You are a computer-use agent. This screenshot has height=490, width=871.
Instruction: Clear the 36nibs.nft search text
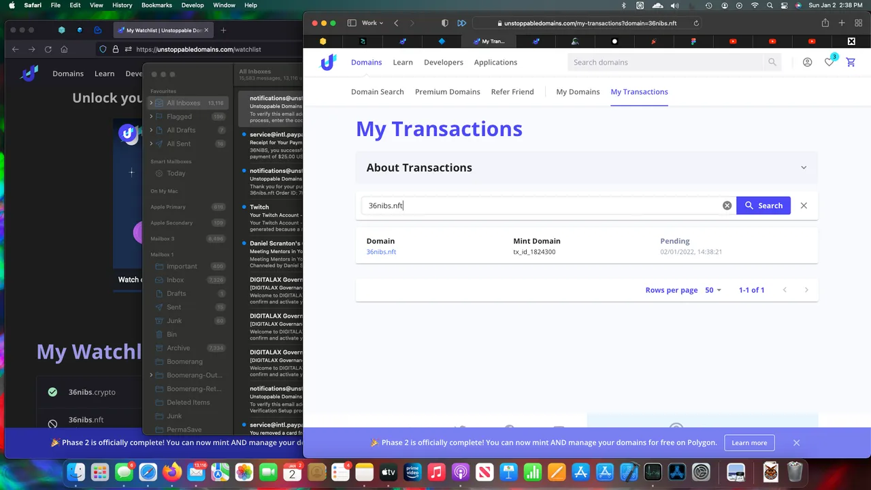[x=727, y=206]
